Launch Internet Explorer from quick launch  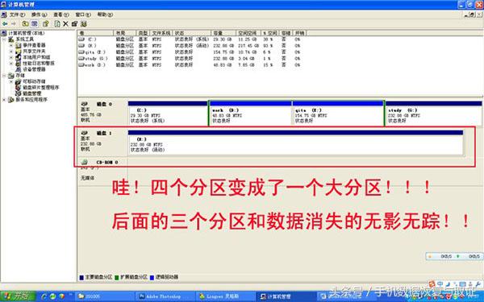tap(44, 296)
